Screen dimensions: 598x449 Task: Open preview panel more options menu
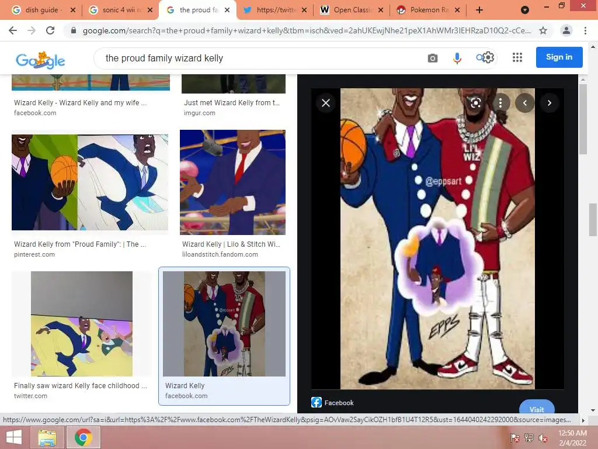coord(500,103)
